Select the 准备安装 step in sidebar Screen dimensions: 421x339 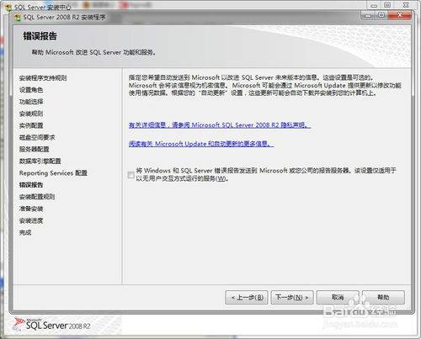pos(31,209)
